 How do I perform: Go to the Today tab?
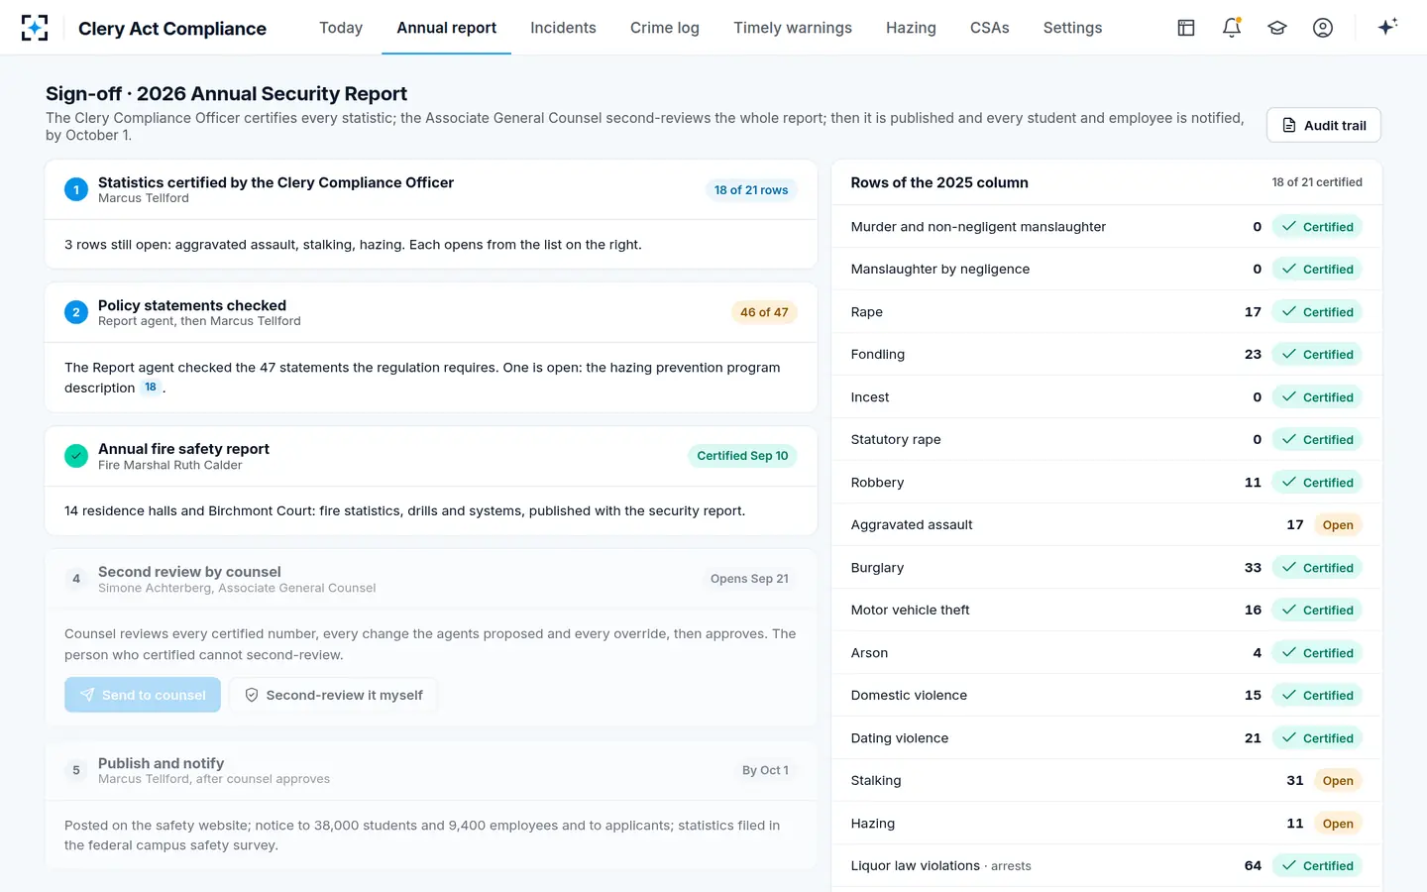pyautogui.click(x=341, y=28)
